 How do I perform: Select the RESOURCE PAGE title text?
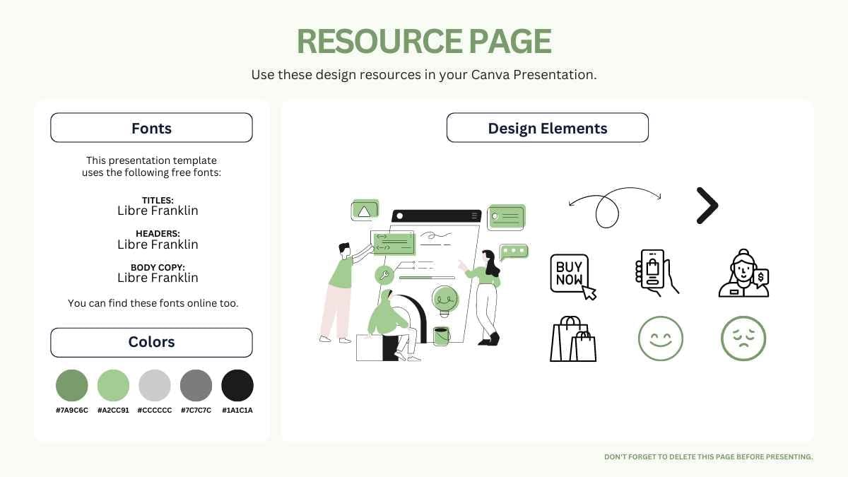[424, 42]
